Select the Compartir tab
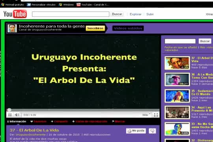Viewport: 213px width, 142px height. [x=59, y=121]
